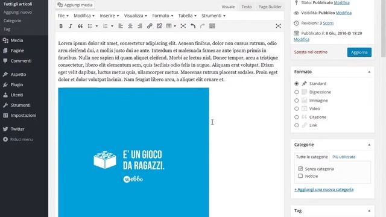386x217 pixels.
Task: Click Sposta nel cestino link
Action: click(x=311, y=52)
